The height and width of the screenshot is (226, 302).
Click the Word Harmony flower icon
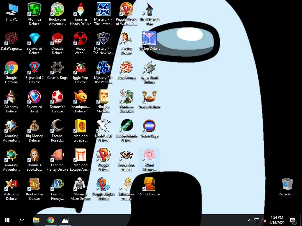coord(150,155)
